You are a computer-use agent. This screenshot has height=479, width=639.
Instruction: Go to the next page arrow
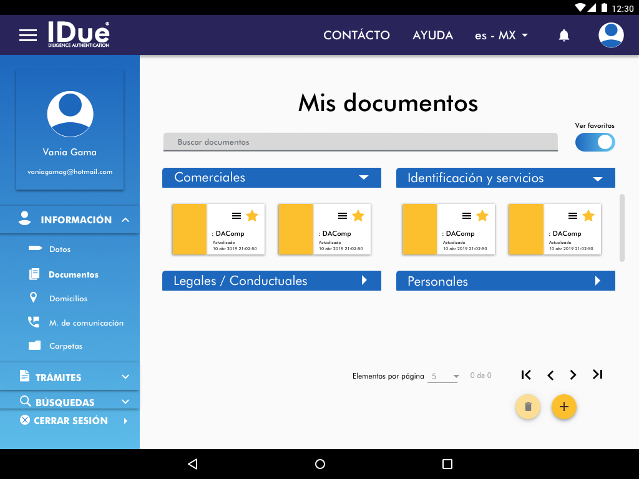coord(573,375)
